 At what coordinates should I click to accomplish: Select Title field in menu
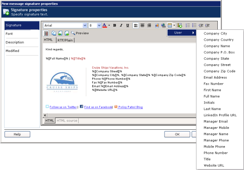(x=207, y=159)
